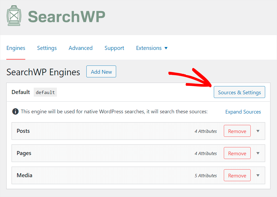The height and width of the screenshot is (197, 277).
Task: Click '4 Attributes' in the Pages row
Action: [x=206, y=153]
